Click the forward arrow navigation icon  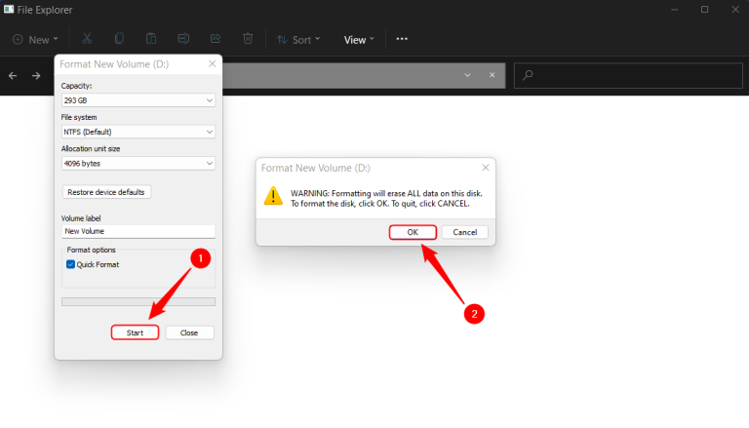pyautogui.click(x=36, y=75)
